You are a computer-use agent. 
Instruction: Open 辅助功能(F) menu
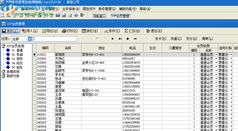[x=128, y=9]
